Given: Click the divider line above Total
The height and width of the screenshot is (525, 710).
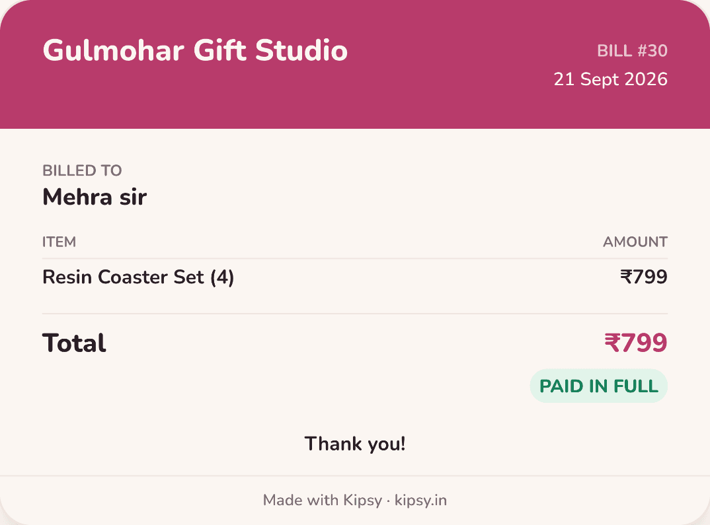Looking at the screenshot, I should click(x=355, y=314).
